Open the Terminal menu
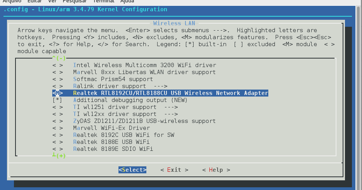 (104, 2)
